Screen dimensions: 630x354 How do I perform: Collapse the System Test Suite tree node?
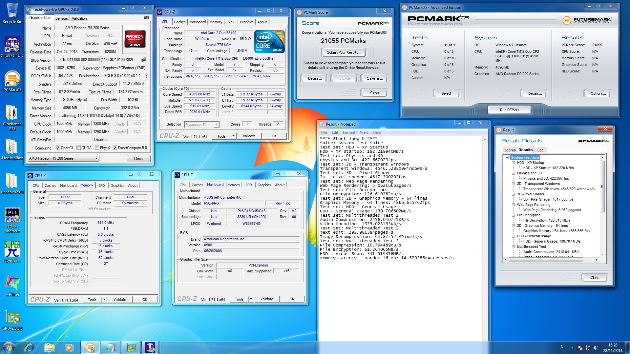507,157
